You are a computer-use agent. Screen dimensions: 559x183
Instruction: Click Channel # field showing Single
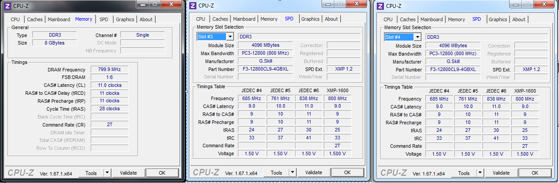(x=142, y=35)
